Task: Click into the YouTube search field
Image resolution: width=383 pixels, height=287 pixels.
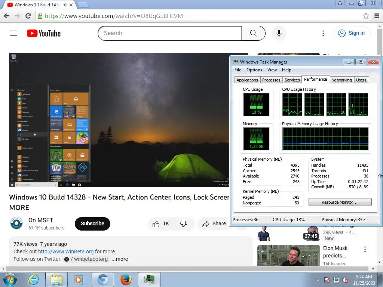Action: [x=169, y=33]
